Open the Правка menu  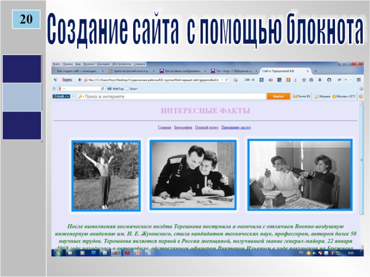pos(68,64)
